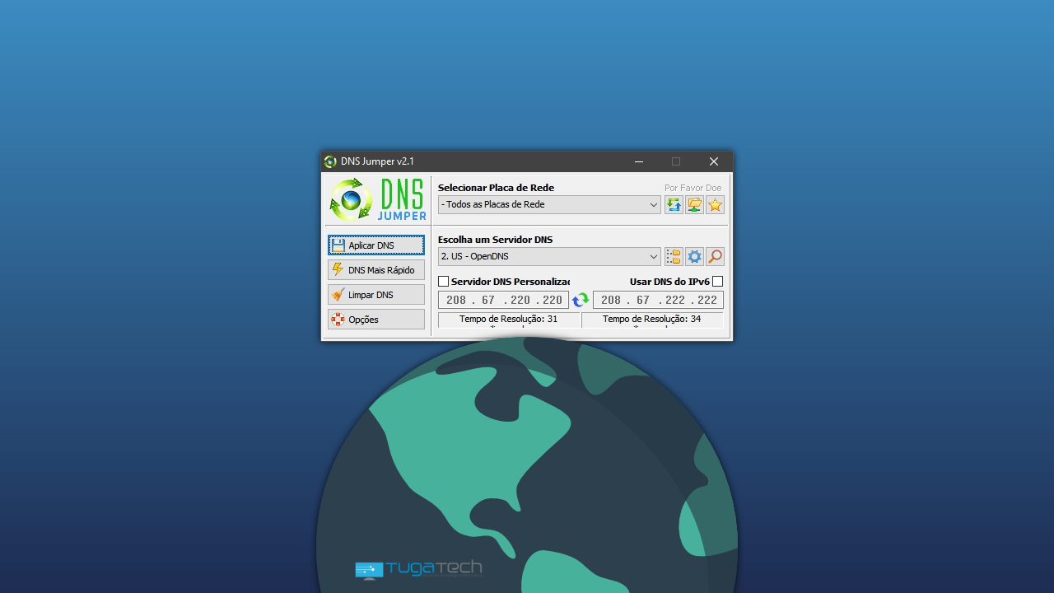Image resolution: width=1054 pixels, height=593 pixels.
Task: Open the Opções menu button
Action: pos(376,320)
